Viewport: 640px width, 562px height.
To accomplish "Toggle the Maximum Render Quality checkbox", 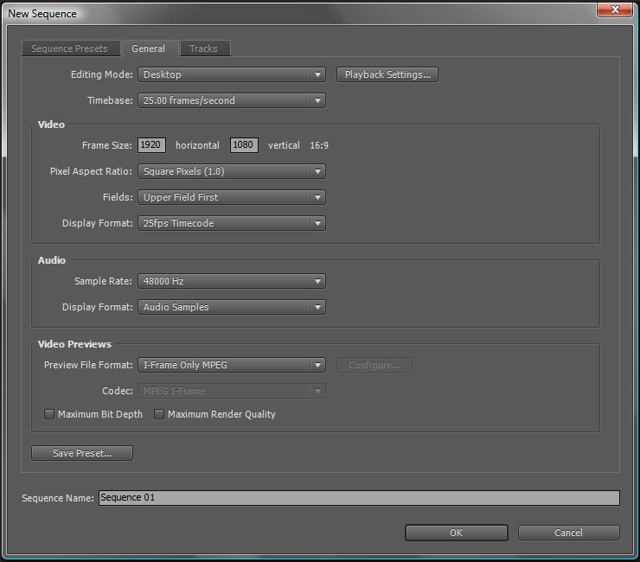I will click(x=159, y=415).
